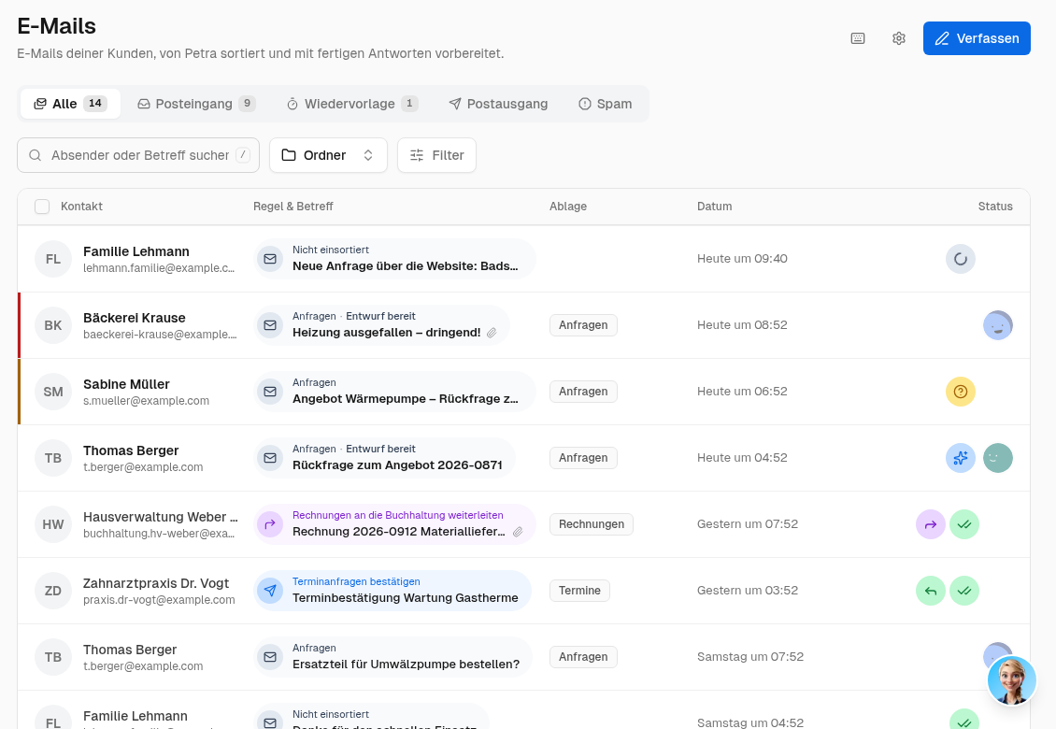The height and width of the screenshot is (729, 1056).
Task: Click the loading spinner status for Familie Lehmann
Action: coord(961,259)
